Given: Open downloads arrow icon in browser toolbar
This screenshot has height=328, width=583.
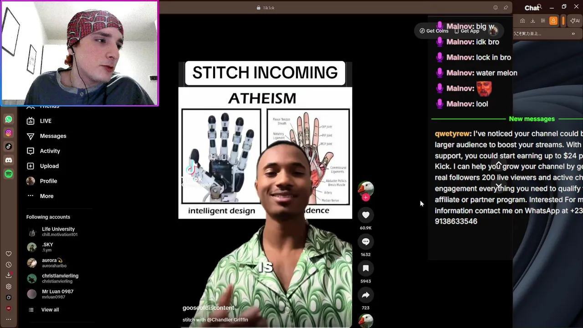Looking at the screenshot, I should [x=533, y=21].
